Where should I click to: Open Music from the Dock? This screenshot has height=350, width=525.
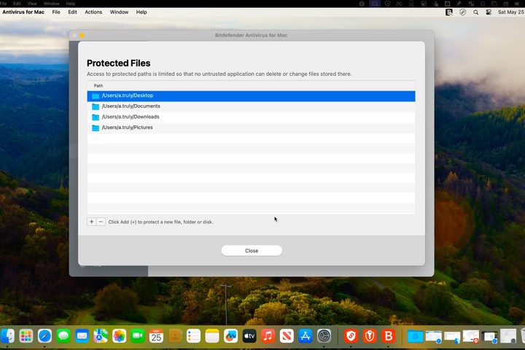click(x=268, y=336)
